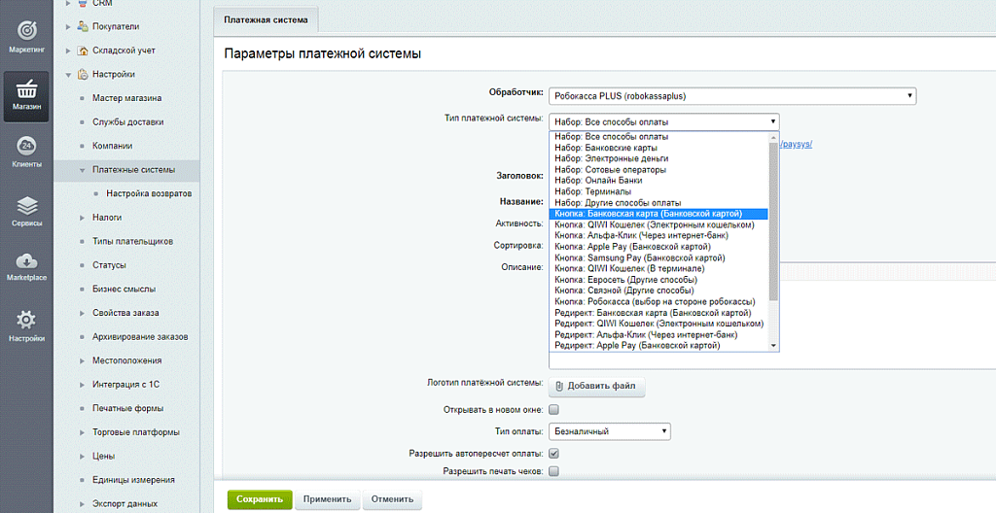Uncheck Разрешить автопересчет оплаты checkbox
996x513 pixels.
(554, 453)
